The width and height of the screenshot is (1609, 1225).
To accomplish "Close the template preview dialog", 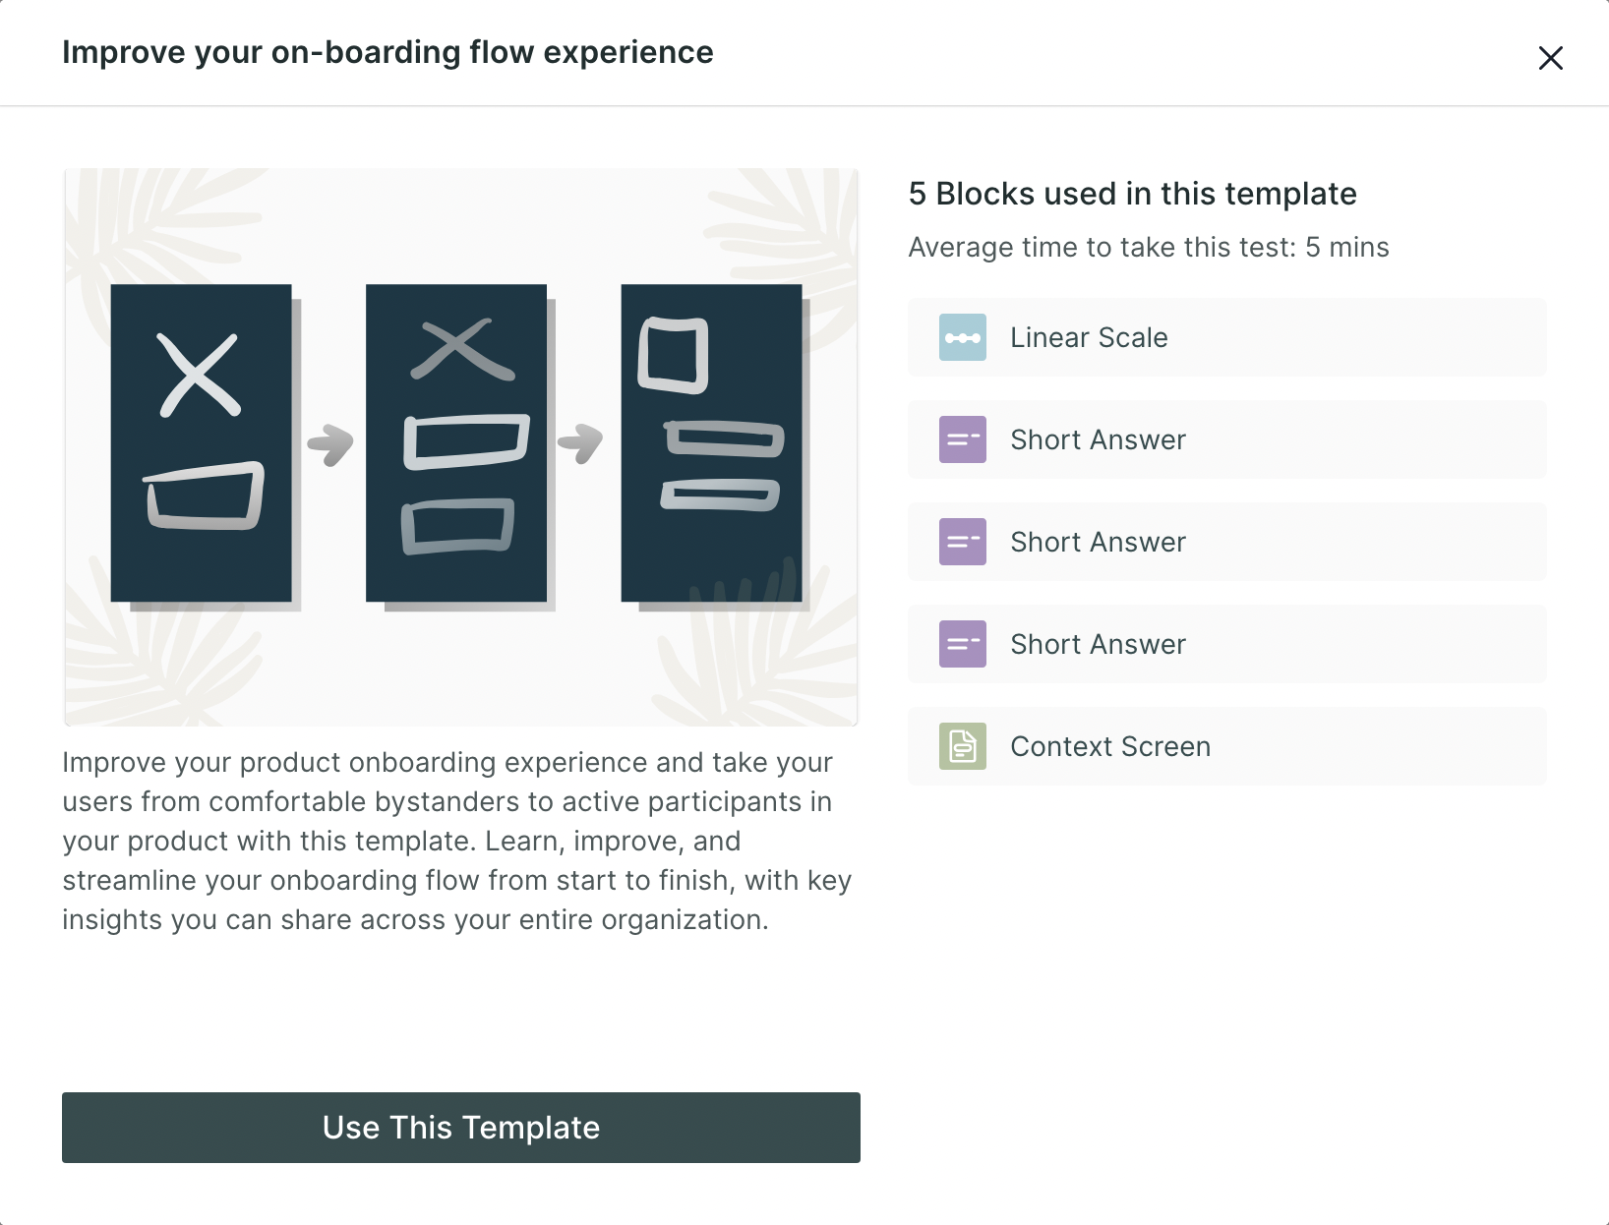I will point(1551,58).
